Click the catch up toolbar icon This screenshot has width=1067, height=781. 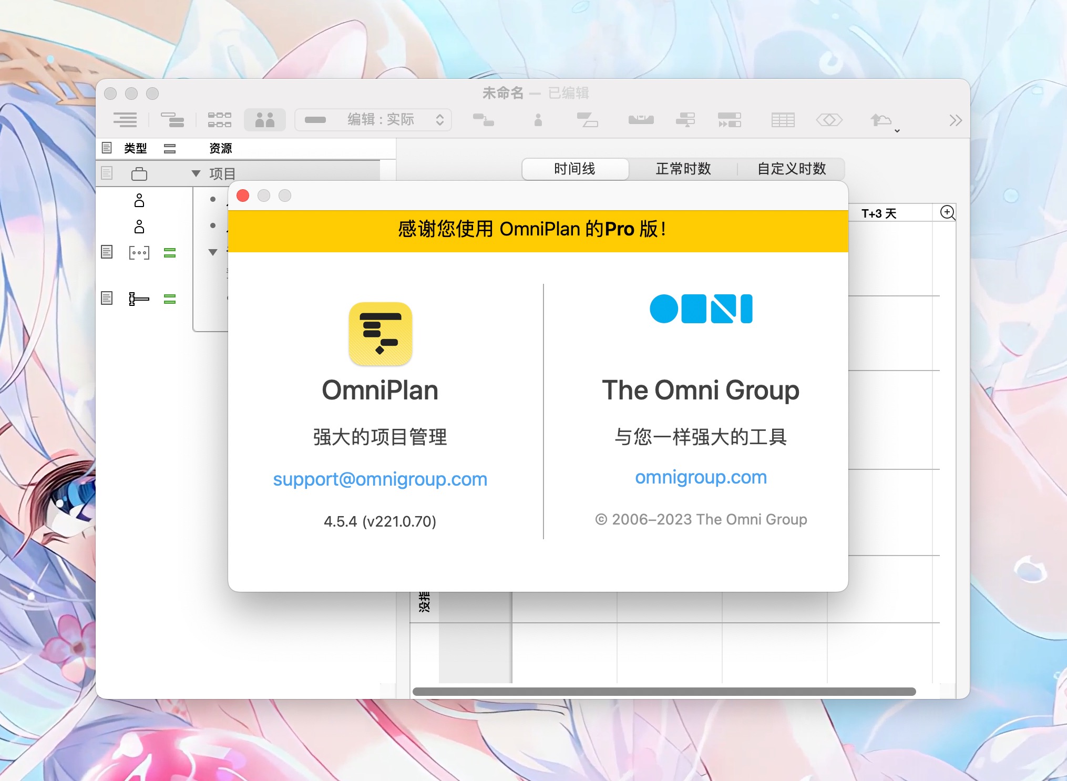pos(685,120)
